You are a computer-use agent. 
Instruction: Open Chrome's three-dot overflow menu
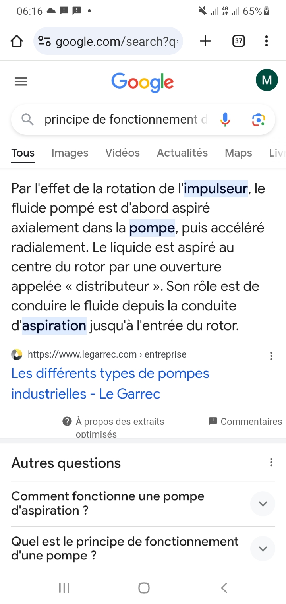266,41
